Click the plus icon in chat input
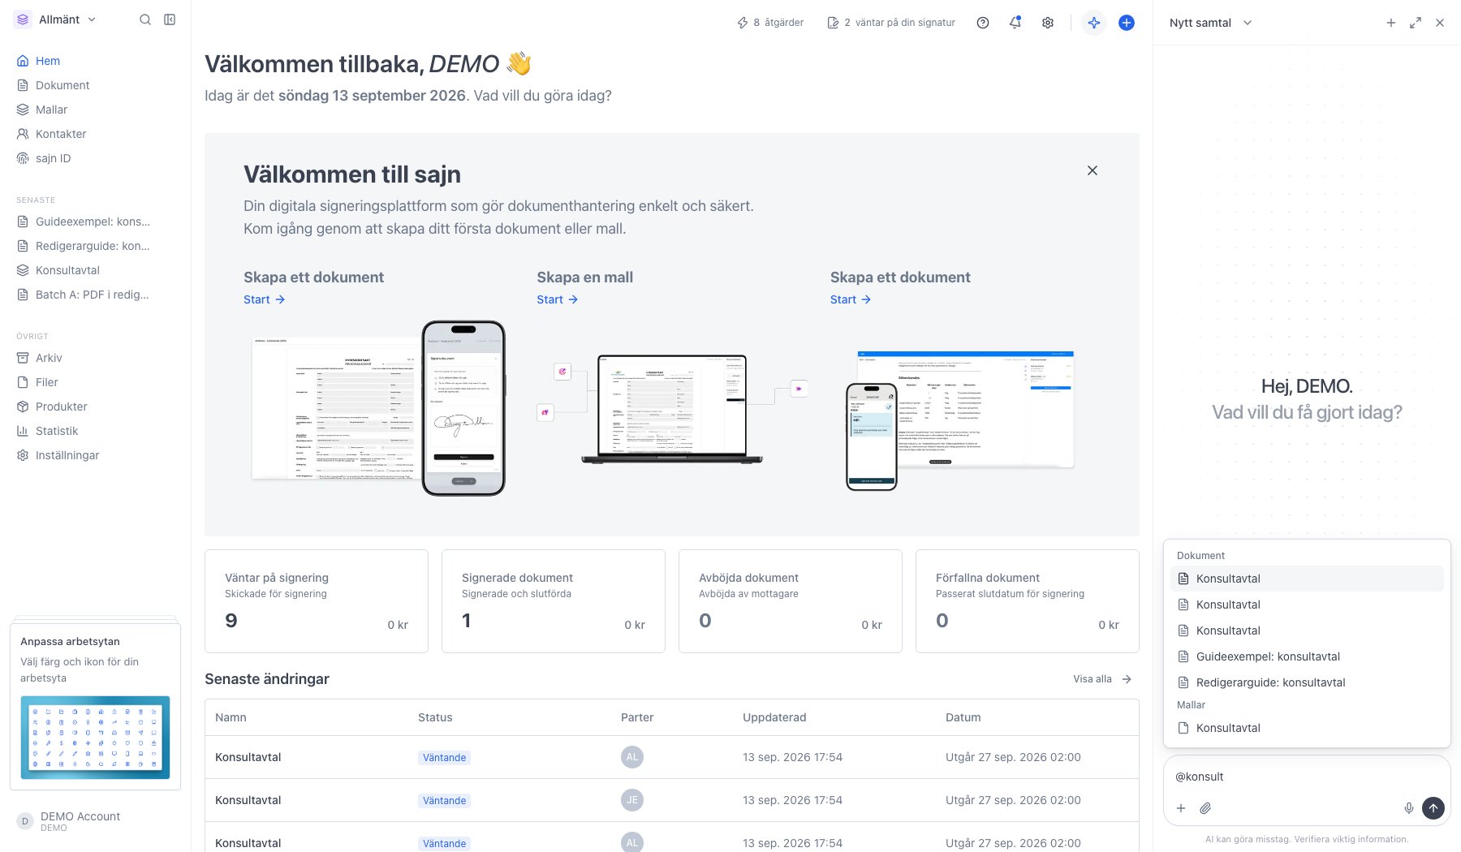This screenshot has height=852, width=1461. [1182, 808]
